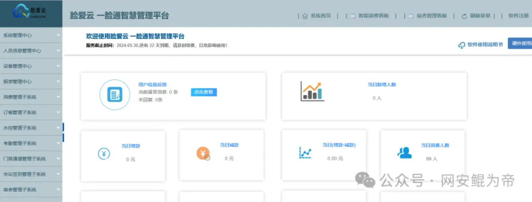Open the 设备管理中心 menu

31,66
